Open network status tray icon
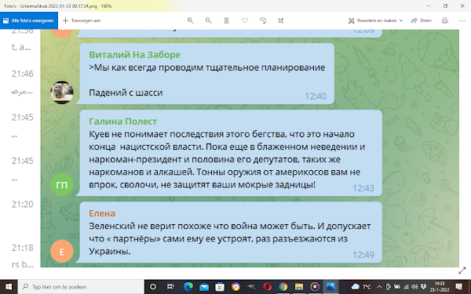The image size is (471, 294). pos(406,287)
